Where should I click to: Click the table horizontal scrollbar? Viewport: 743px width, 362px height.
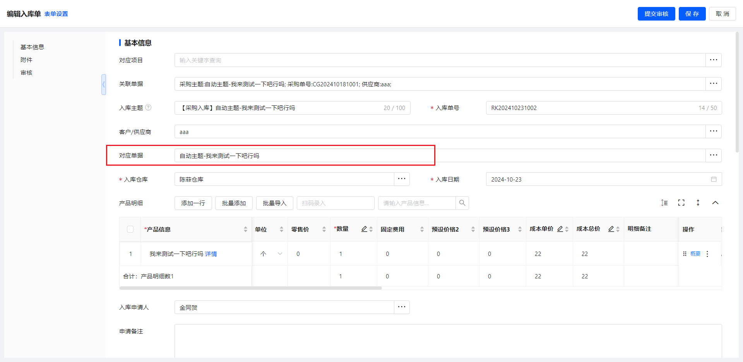(x=250, y=288)
